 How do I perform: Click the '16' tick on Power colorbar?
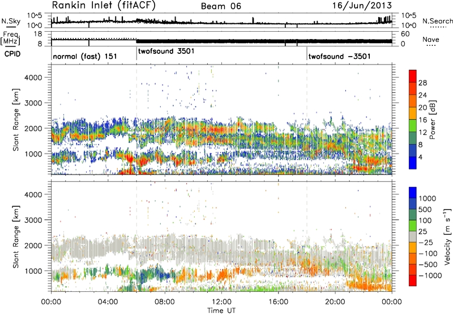tap(422, 120)
